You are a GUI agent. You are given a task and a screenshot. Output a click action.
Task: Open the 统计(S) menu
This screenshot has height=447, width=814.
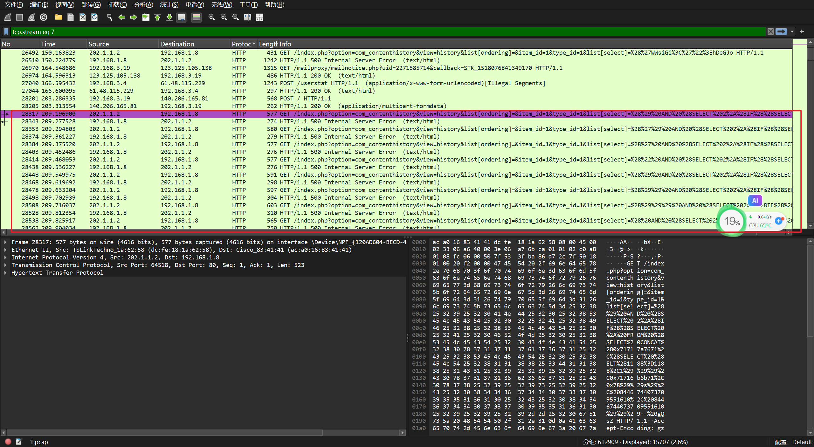point(169,5)
